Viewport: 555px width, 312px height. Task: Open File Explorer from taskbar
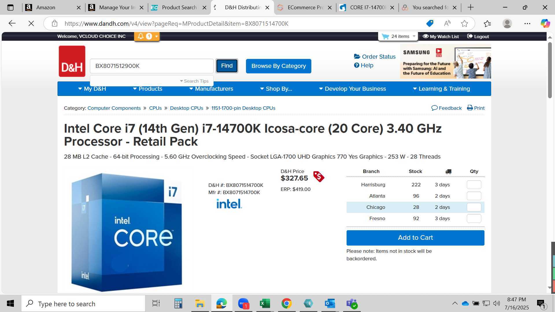click(200, 303)
